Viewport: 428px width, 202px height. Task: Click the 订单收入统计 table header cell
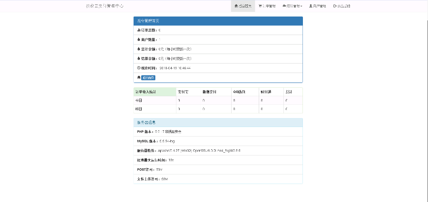[x=155, y=92]
